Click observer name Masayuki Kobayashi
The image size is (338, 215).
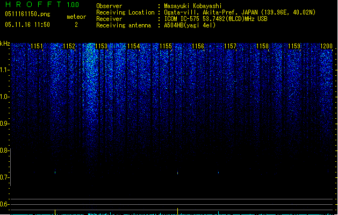pyautogui.click(x=193, y=6)
